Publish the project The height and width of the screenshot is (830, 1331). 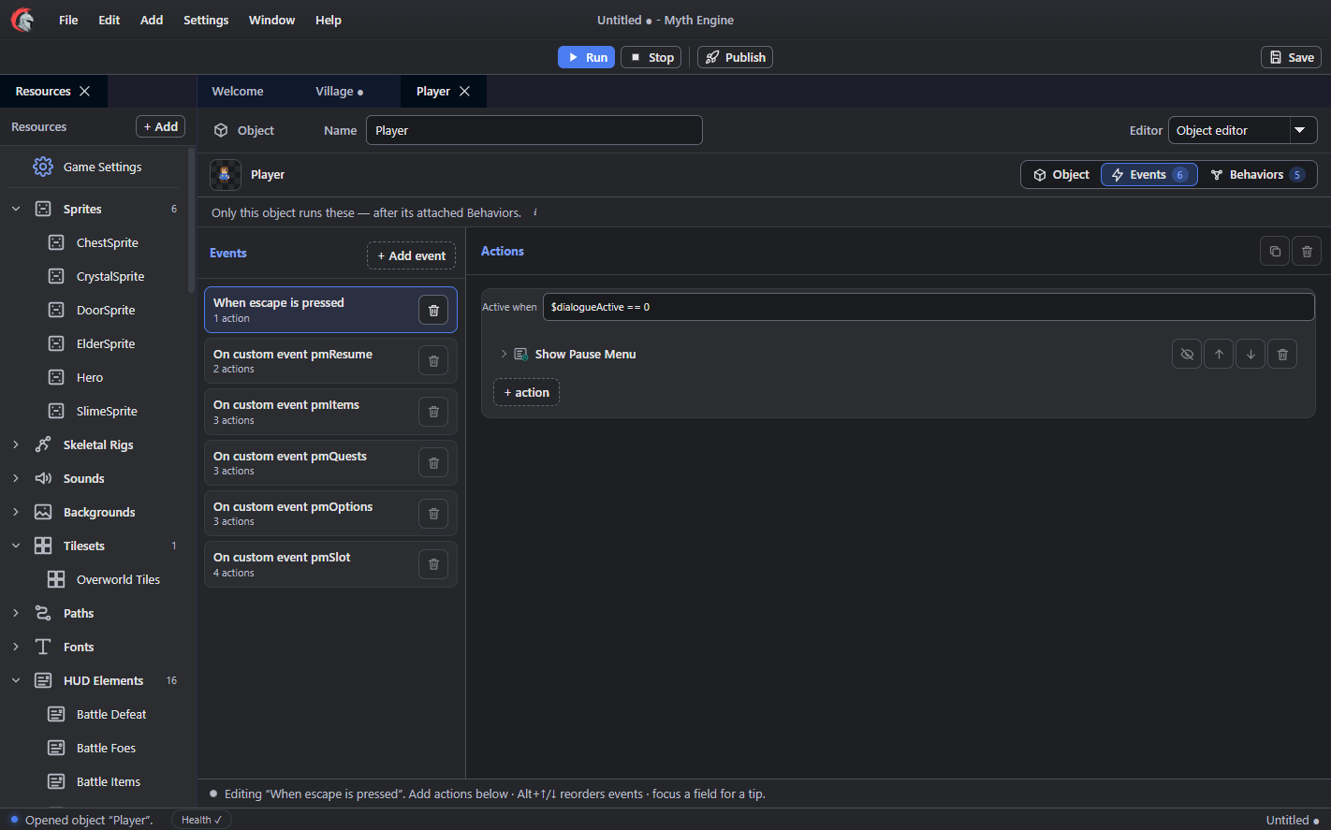tap(735, 57)
